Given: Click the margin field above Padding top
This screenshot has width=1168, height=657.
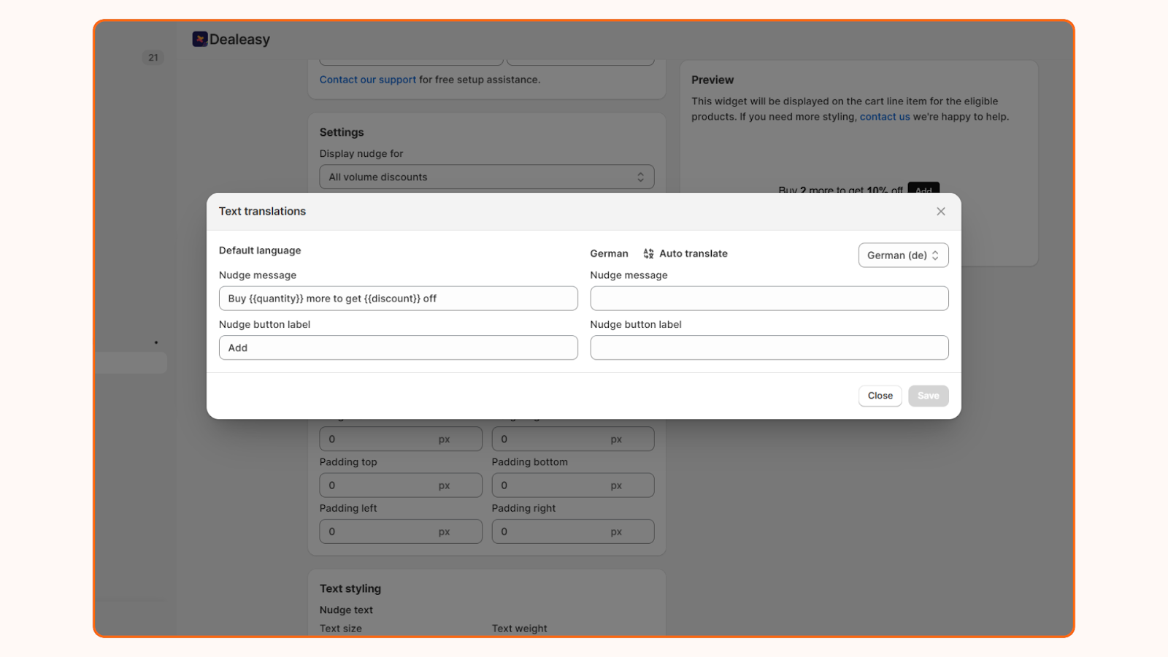Looking at the screenshot, I should (400, 439).
